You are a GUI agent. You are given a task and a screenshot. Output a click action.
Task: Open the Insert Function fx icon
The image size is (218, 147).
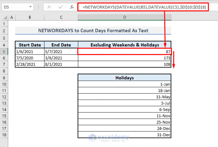[x=72, y=7]
